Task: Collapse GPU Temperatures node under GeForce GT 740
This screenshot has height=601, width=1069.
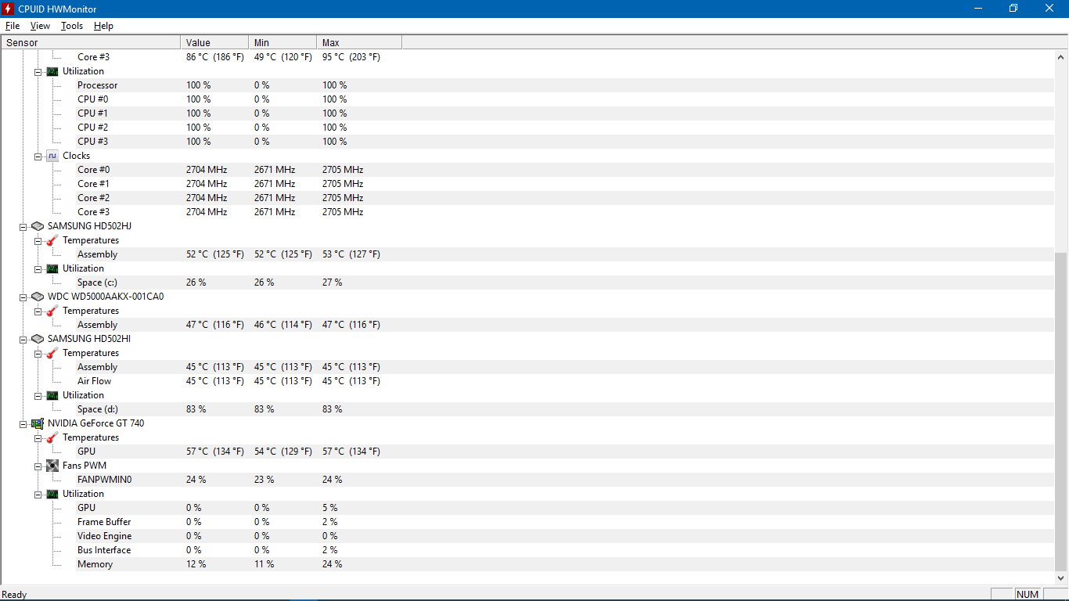Action: pyautogui.click(x=38, y=437)
